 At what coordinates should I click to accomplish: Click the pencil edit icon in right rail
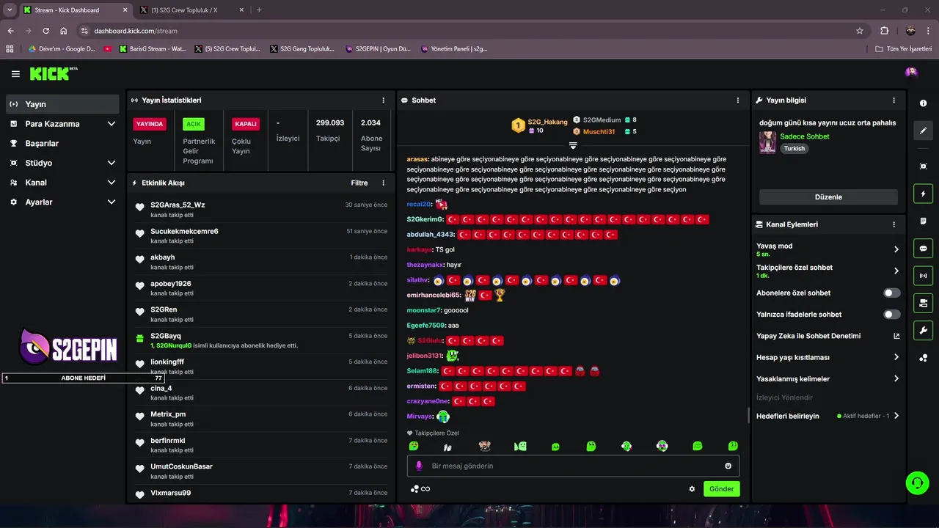point(923,131)
